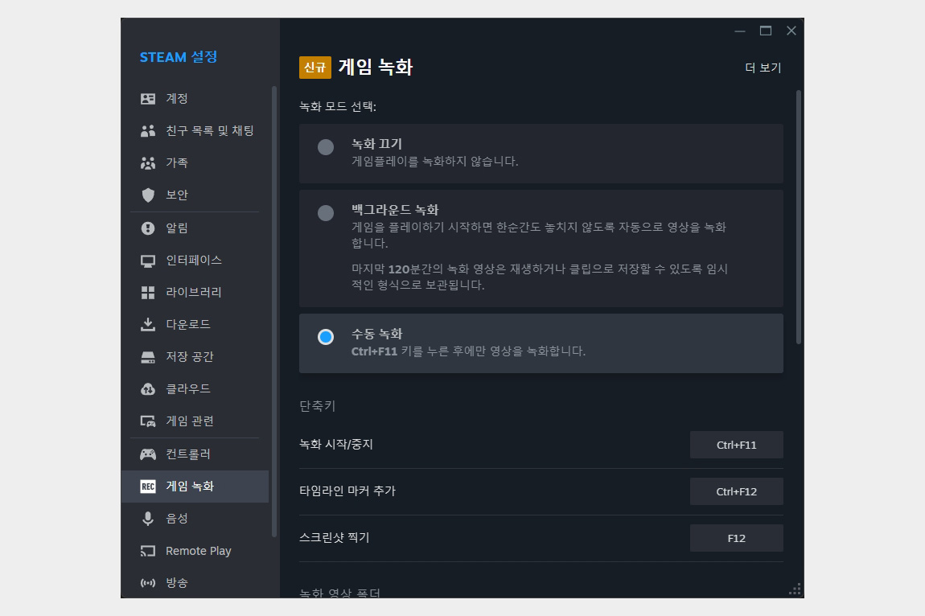
Task: Select the 백그라운드 녹화 radio option
Action: (x=326, y=213)
